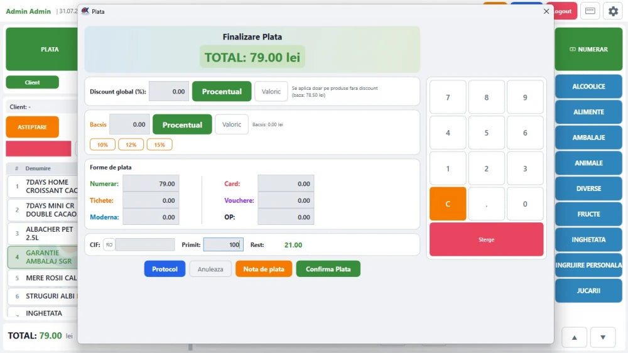Select Procentual mode for Discount global
Screen dimensions: 628x353
click(x=222, y=91)
